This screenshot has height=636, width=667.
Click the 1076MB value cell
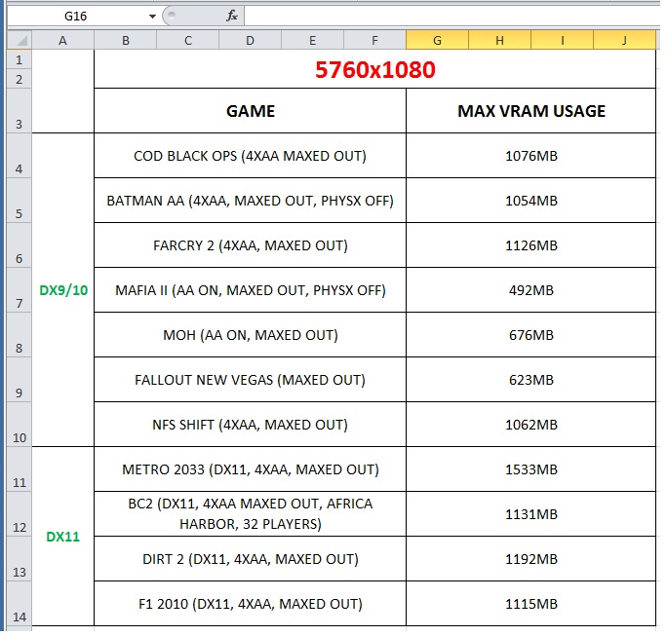coord(530,156)
